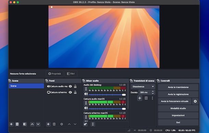Click Audio del desktop 0.0 dB value
The height and width of the screenshot is (133, 209).
point(122,85)
